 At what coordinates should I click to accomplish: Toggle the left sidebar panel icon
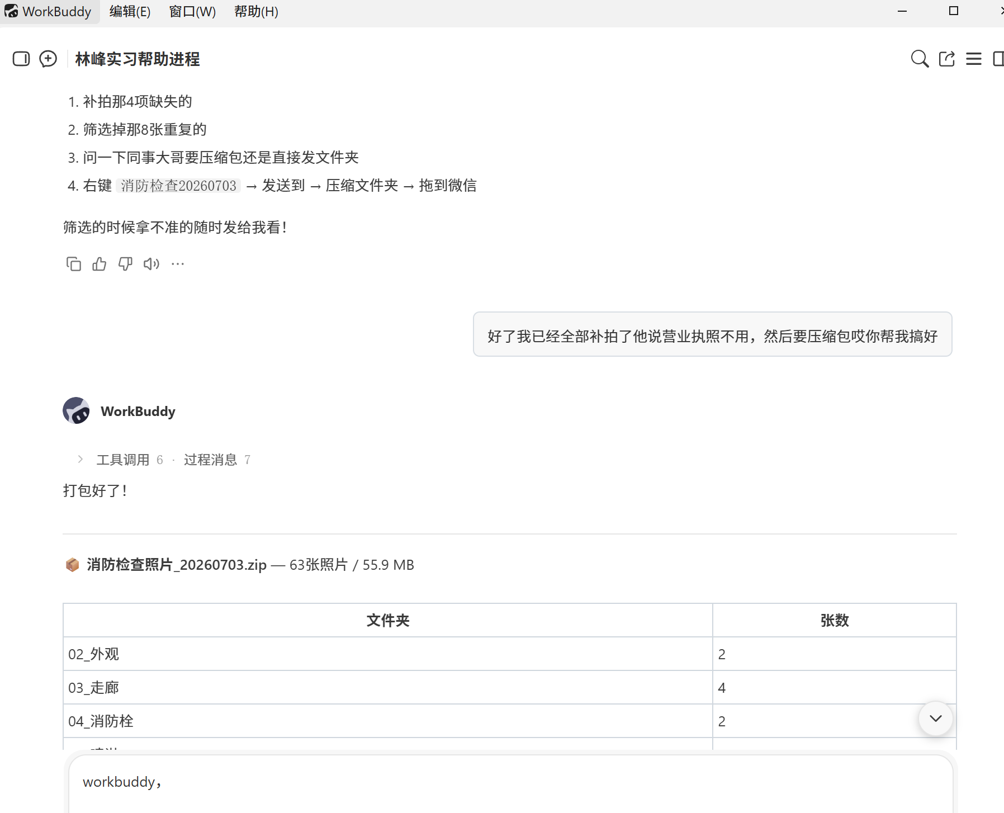[21, 59]
